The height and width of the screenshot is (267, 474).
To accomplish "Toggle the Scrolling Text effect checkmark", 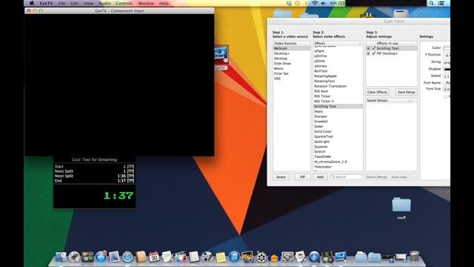I will click(374, 48).
